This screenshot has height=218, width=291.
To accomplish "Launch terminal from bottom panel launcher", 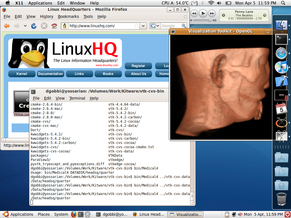I will coord(80,215).
